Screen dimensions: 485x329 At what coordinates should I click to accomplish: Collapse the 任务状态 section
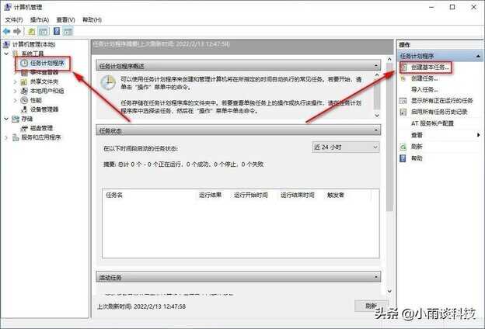tap(376, 130)
